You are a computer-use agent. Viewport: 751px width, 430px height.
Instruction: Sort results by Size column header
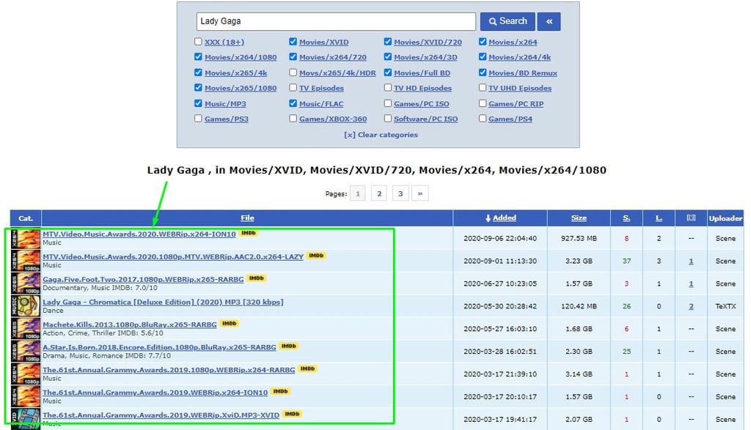click(x=579, y=218)
